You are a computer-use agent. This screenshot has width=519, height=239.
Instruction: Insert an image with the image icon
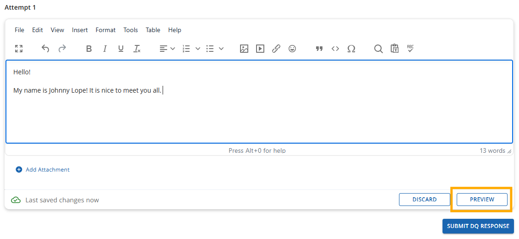[x=244, y=49]
